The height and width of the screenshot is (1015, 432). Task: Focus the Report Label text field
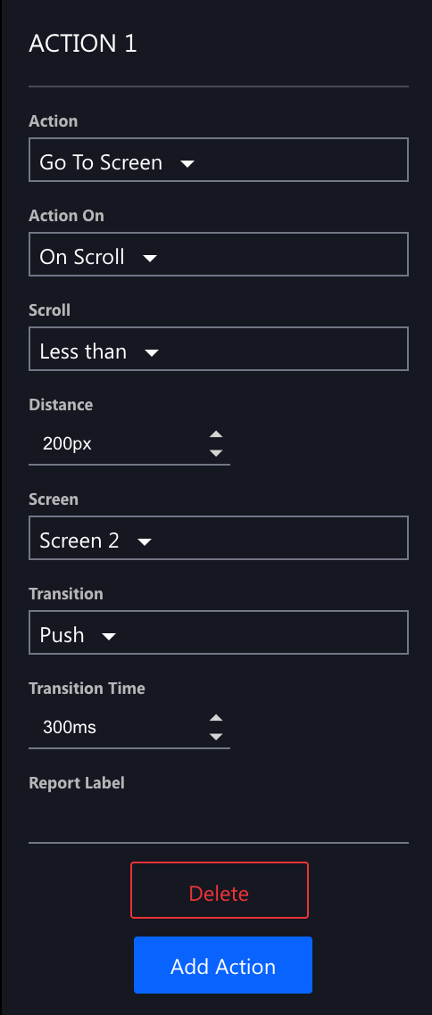(x=219, y=820)
